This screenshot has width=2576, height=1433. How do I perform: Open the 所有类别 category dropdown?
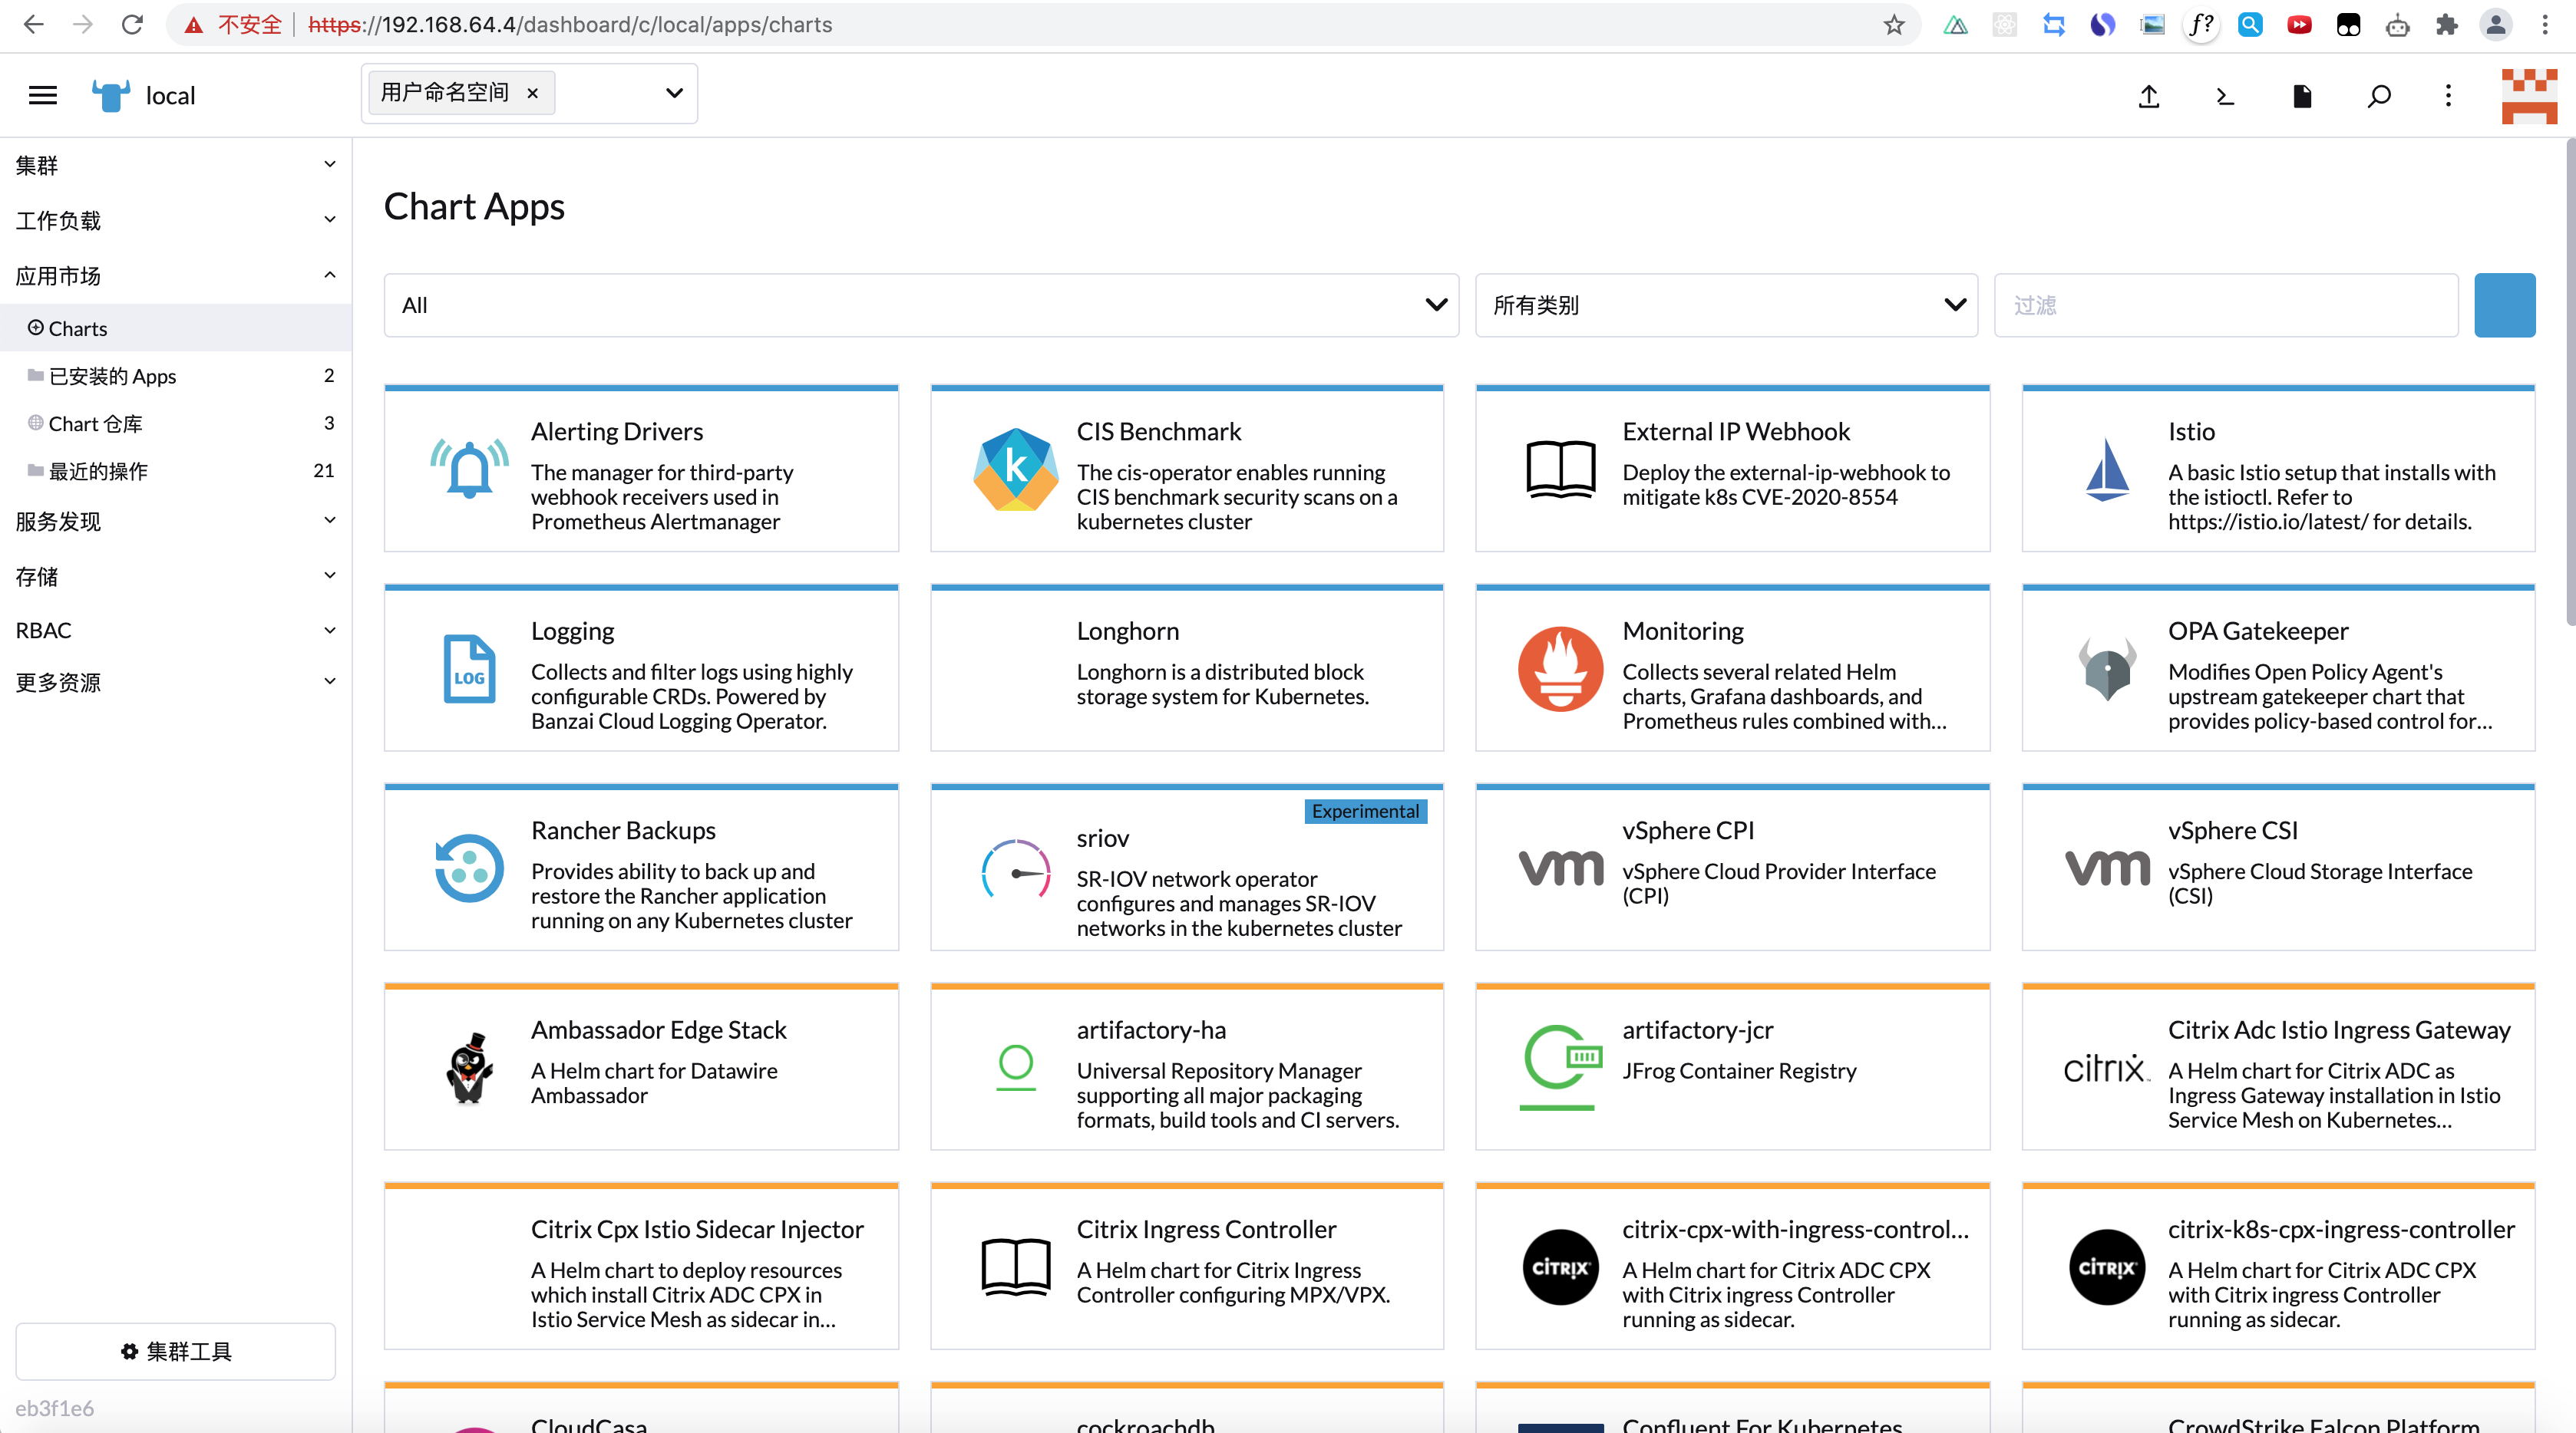click(1726, 305)
